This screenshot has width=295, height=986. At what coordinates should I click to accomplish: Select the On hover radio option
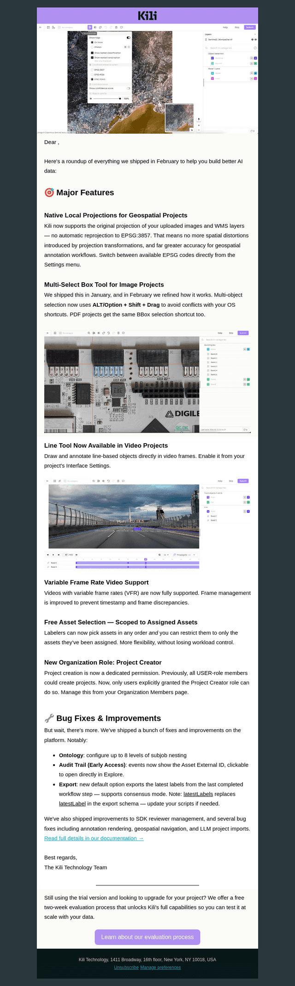point(92,42)
